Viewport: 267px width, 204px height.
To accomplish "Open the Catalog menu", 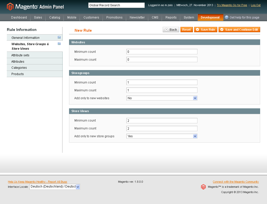I will coord(55,17).
